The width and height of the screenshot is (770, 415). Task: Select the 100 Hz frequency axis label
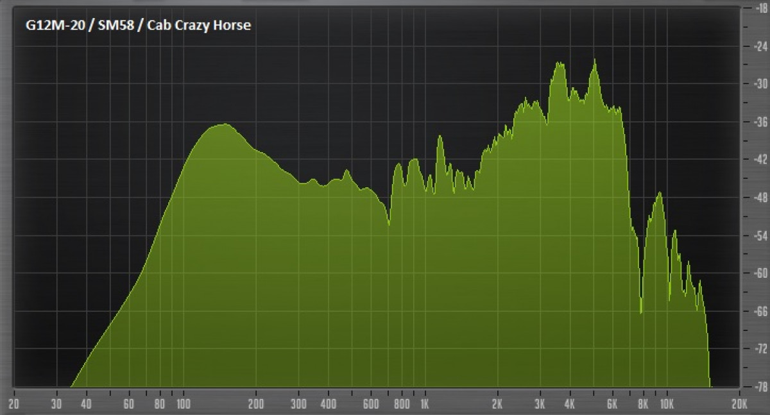click(x=184, y=404)
